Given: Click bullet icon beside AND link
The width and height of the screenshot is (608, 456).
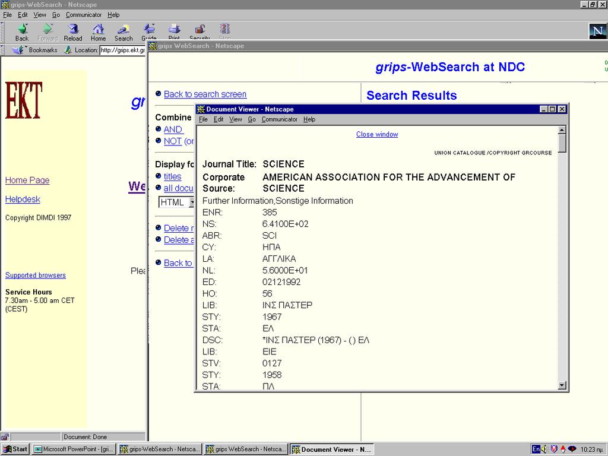Looking at the screenshot, I should [x=158, y=129].
